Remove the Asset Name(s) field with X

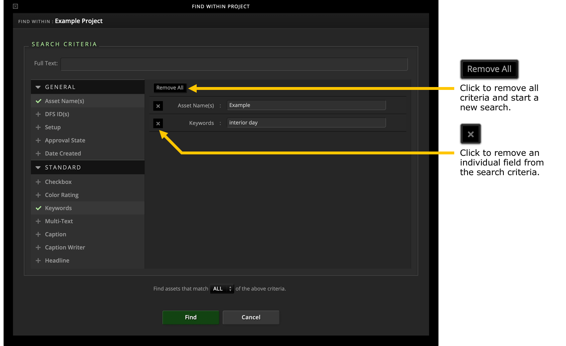click(158, 106)
